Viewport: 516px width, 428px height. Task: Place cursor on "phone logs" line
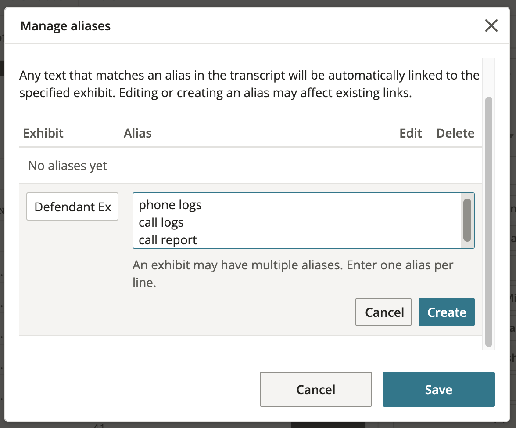click(x=170, y=205)
